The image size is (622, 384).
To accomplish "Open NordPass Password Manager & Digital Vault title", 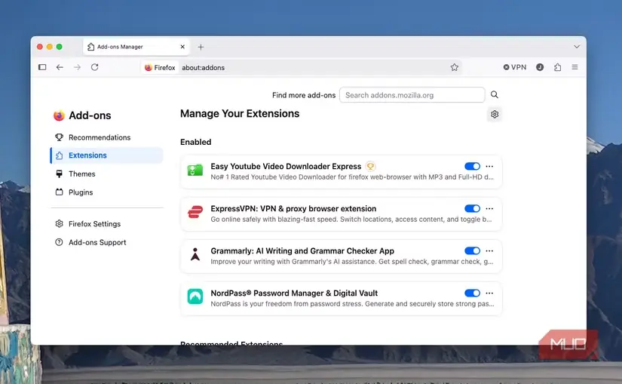I will [x=294, y=293].
